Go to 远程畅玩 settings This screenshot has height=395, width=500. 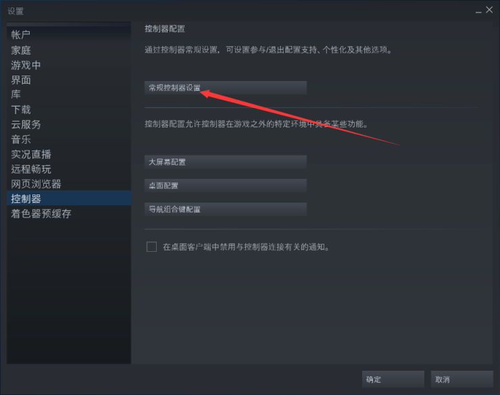(68, 169)
